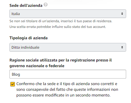Screen dimensions: 131x103
Task: Click the 'possono essere modificate' line of confirmation
Action: click(63, 95)
